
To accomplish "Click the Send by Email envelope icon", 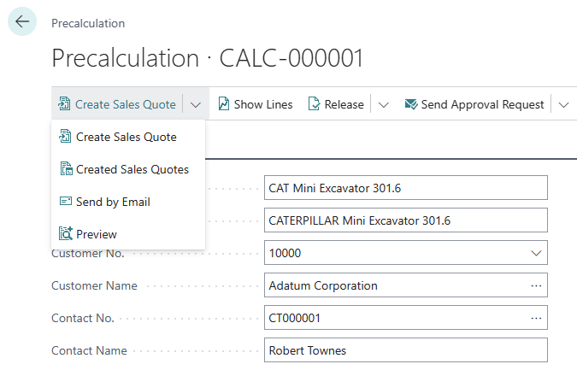I will tap(65, 202).
